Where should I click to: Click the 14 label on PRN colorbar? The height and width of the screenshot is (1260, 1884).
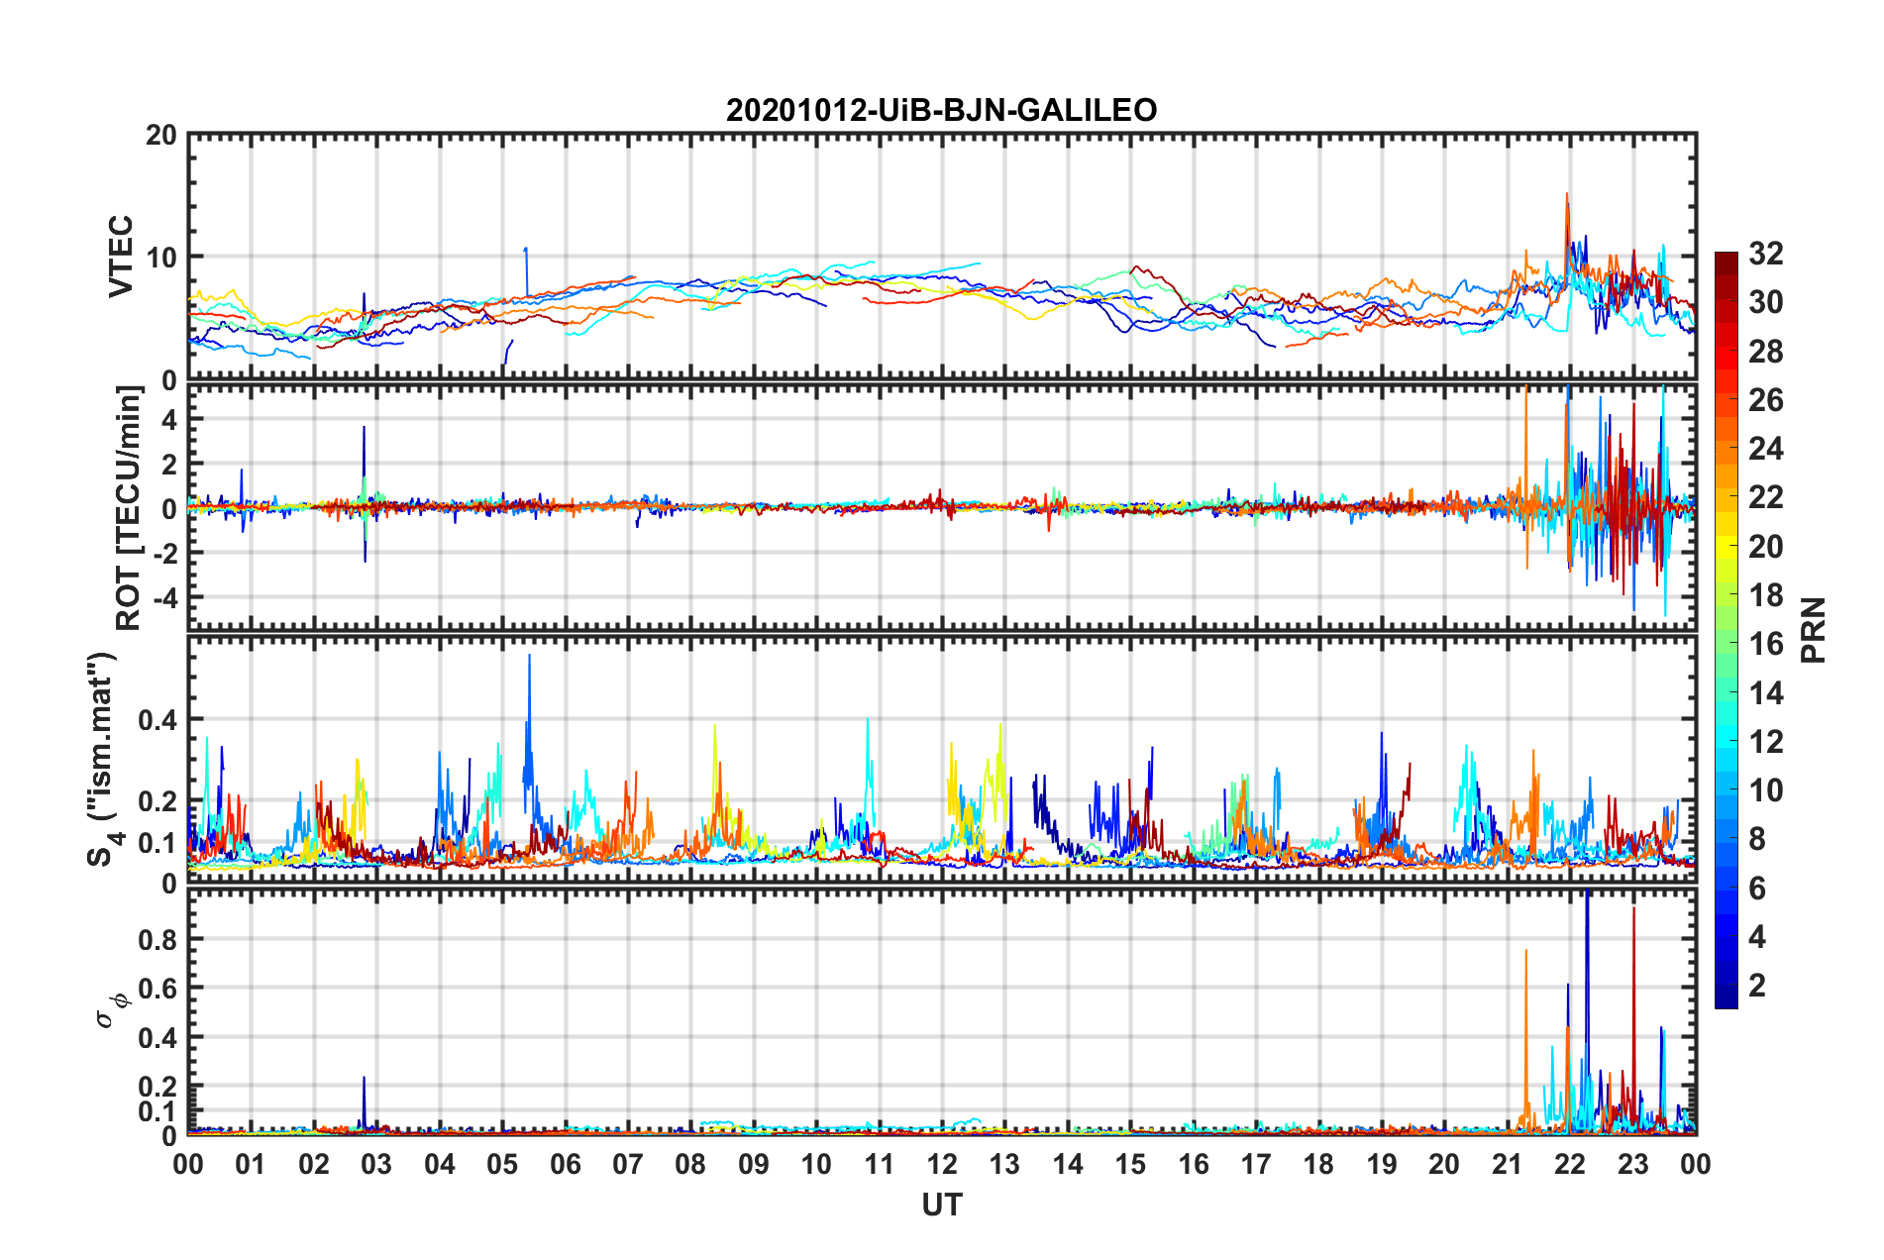pos(1765,692)
